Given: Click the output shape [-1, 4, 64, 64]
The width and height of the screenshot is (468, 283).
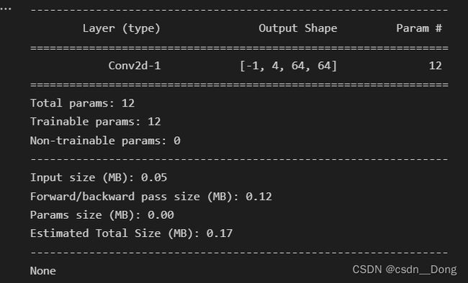Looking at the screenshot, I should point(288,66).
